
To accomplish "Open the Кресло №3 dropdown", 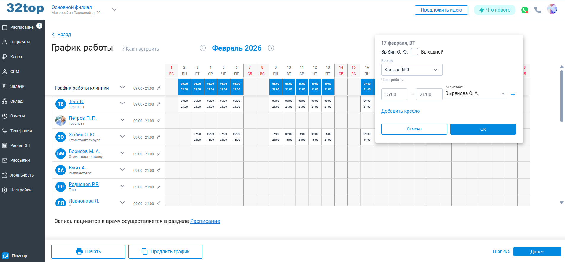I will click(411, 70).
